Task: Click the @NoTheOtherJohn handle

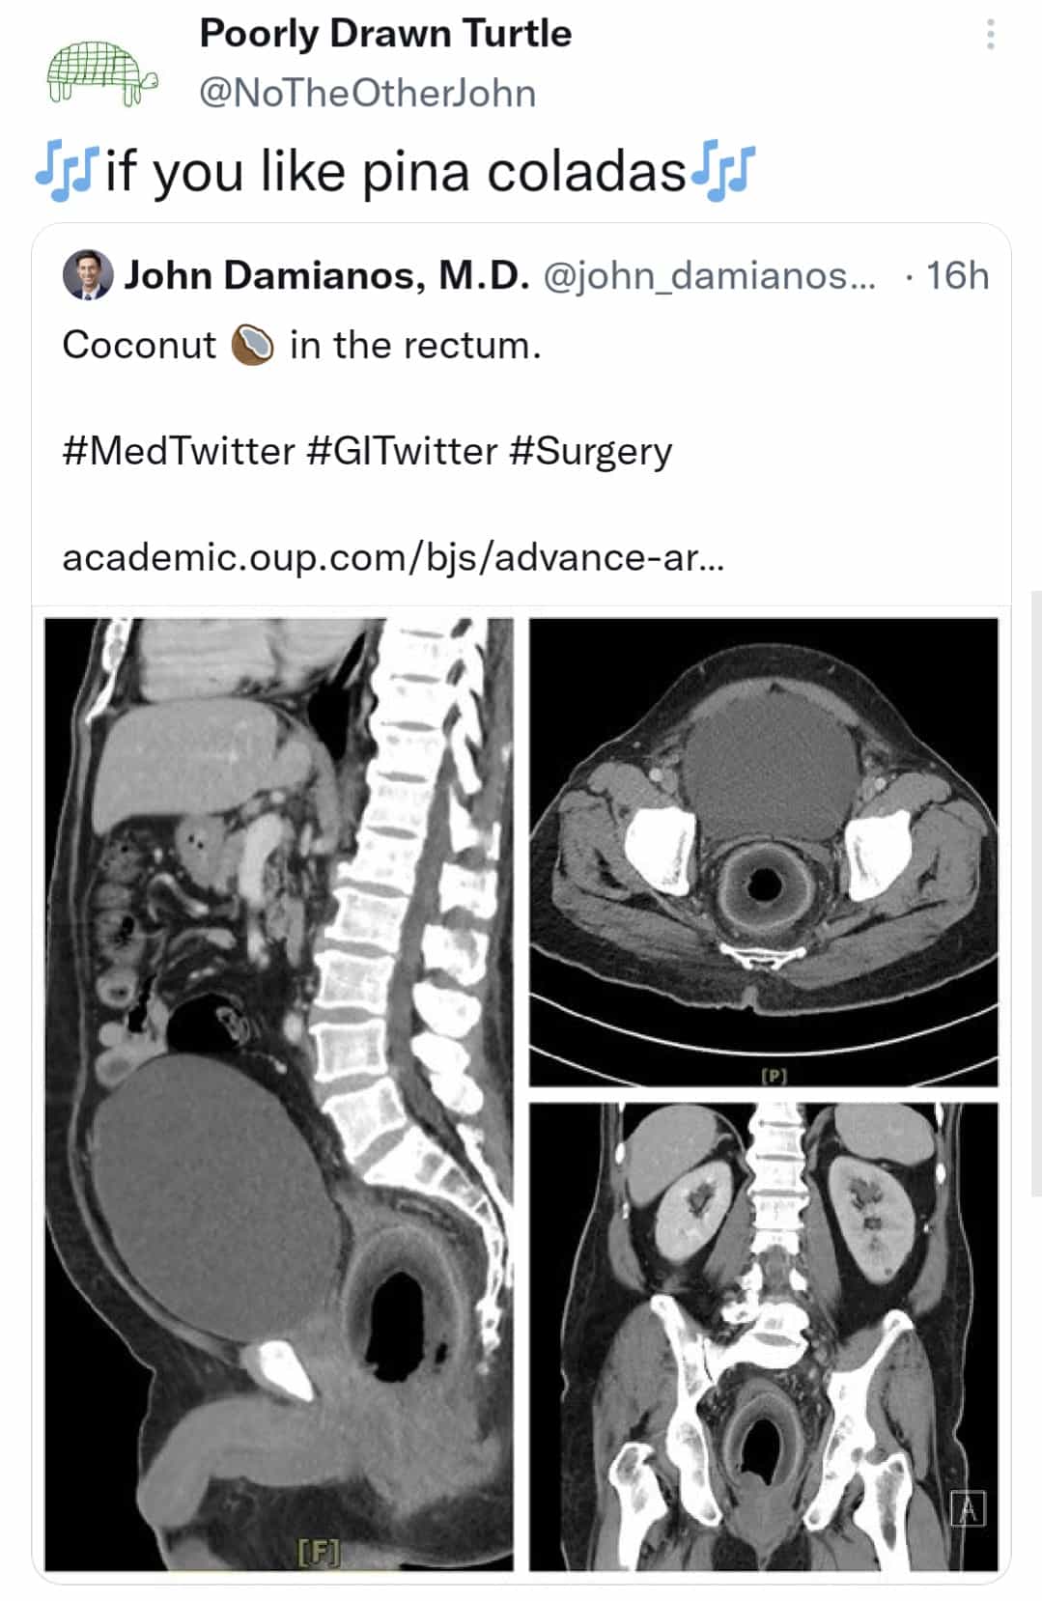Action: [367, 94]
